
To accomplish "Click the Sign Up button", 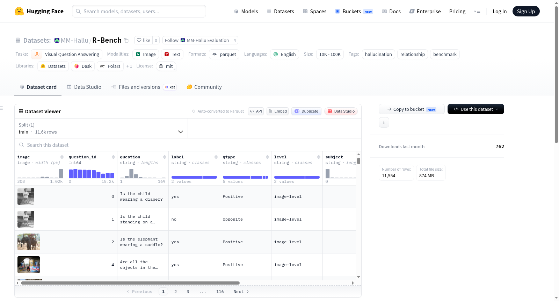I will [x=526, y=12].
